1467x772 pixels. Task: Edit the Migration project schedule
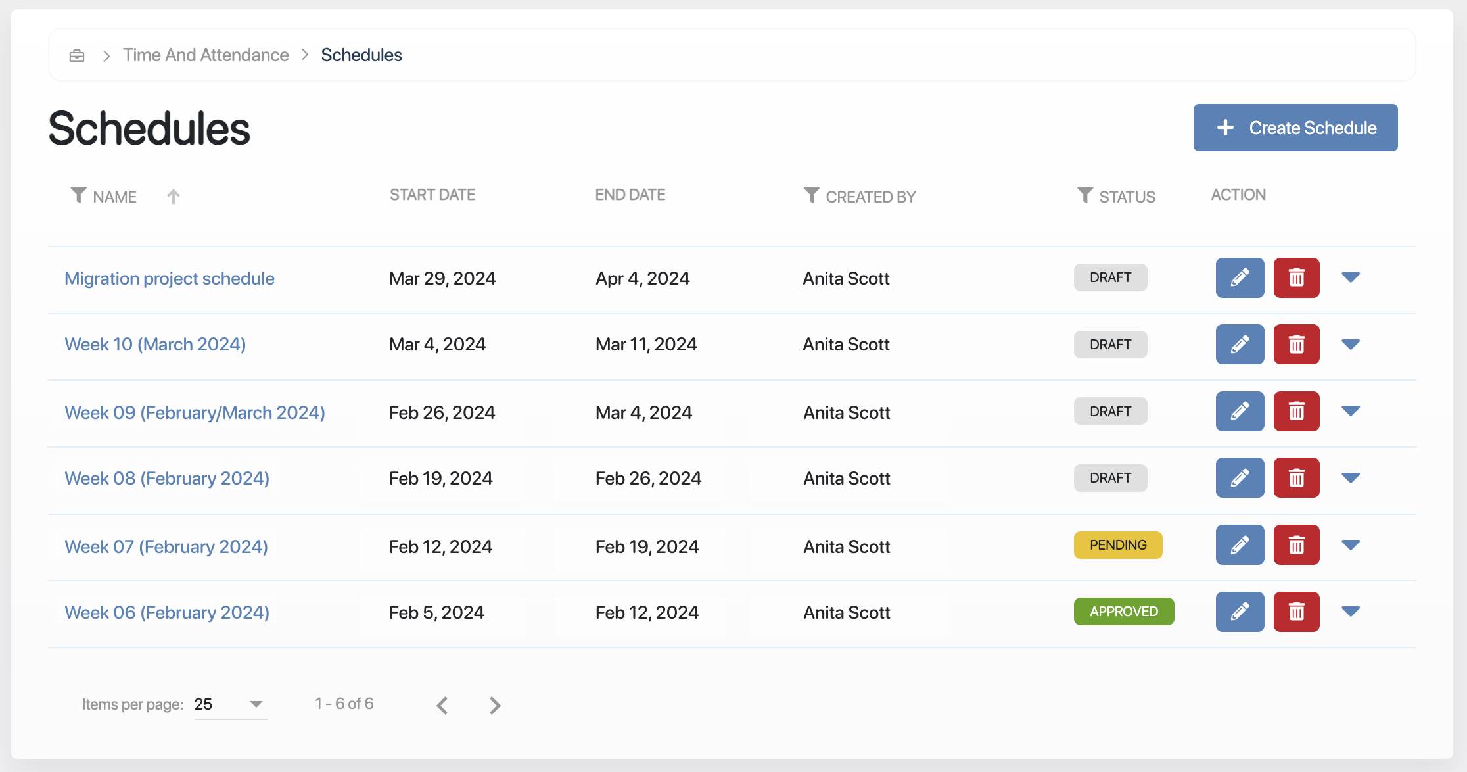[1240, 277]
